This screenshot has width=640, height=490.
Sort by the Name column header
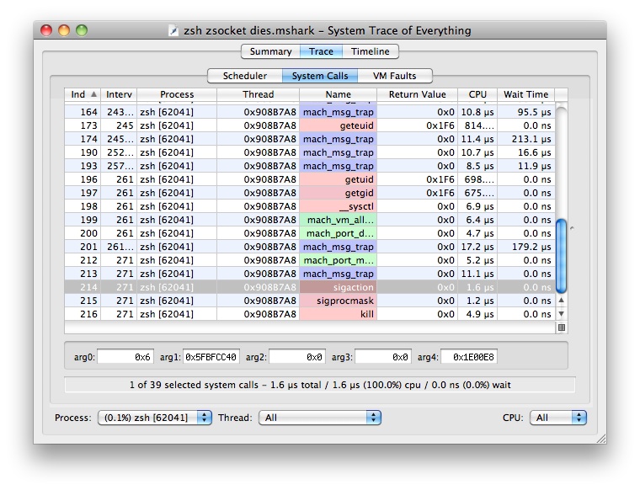coord(338,94)
